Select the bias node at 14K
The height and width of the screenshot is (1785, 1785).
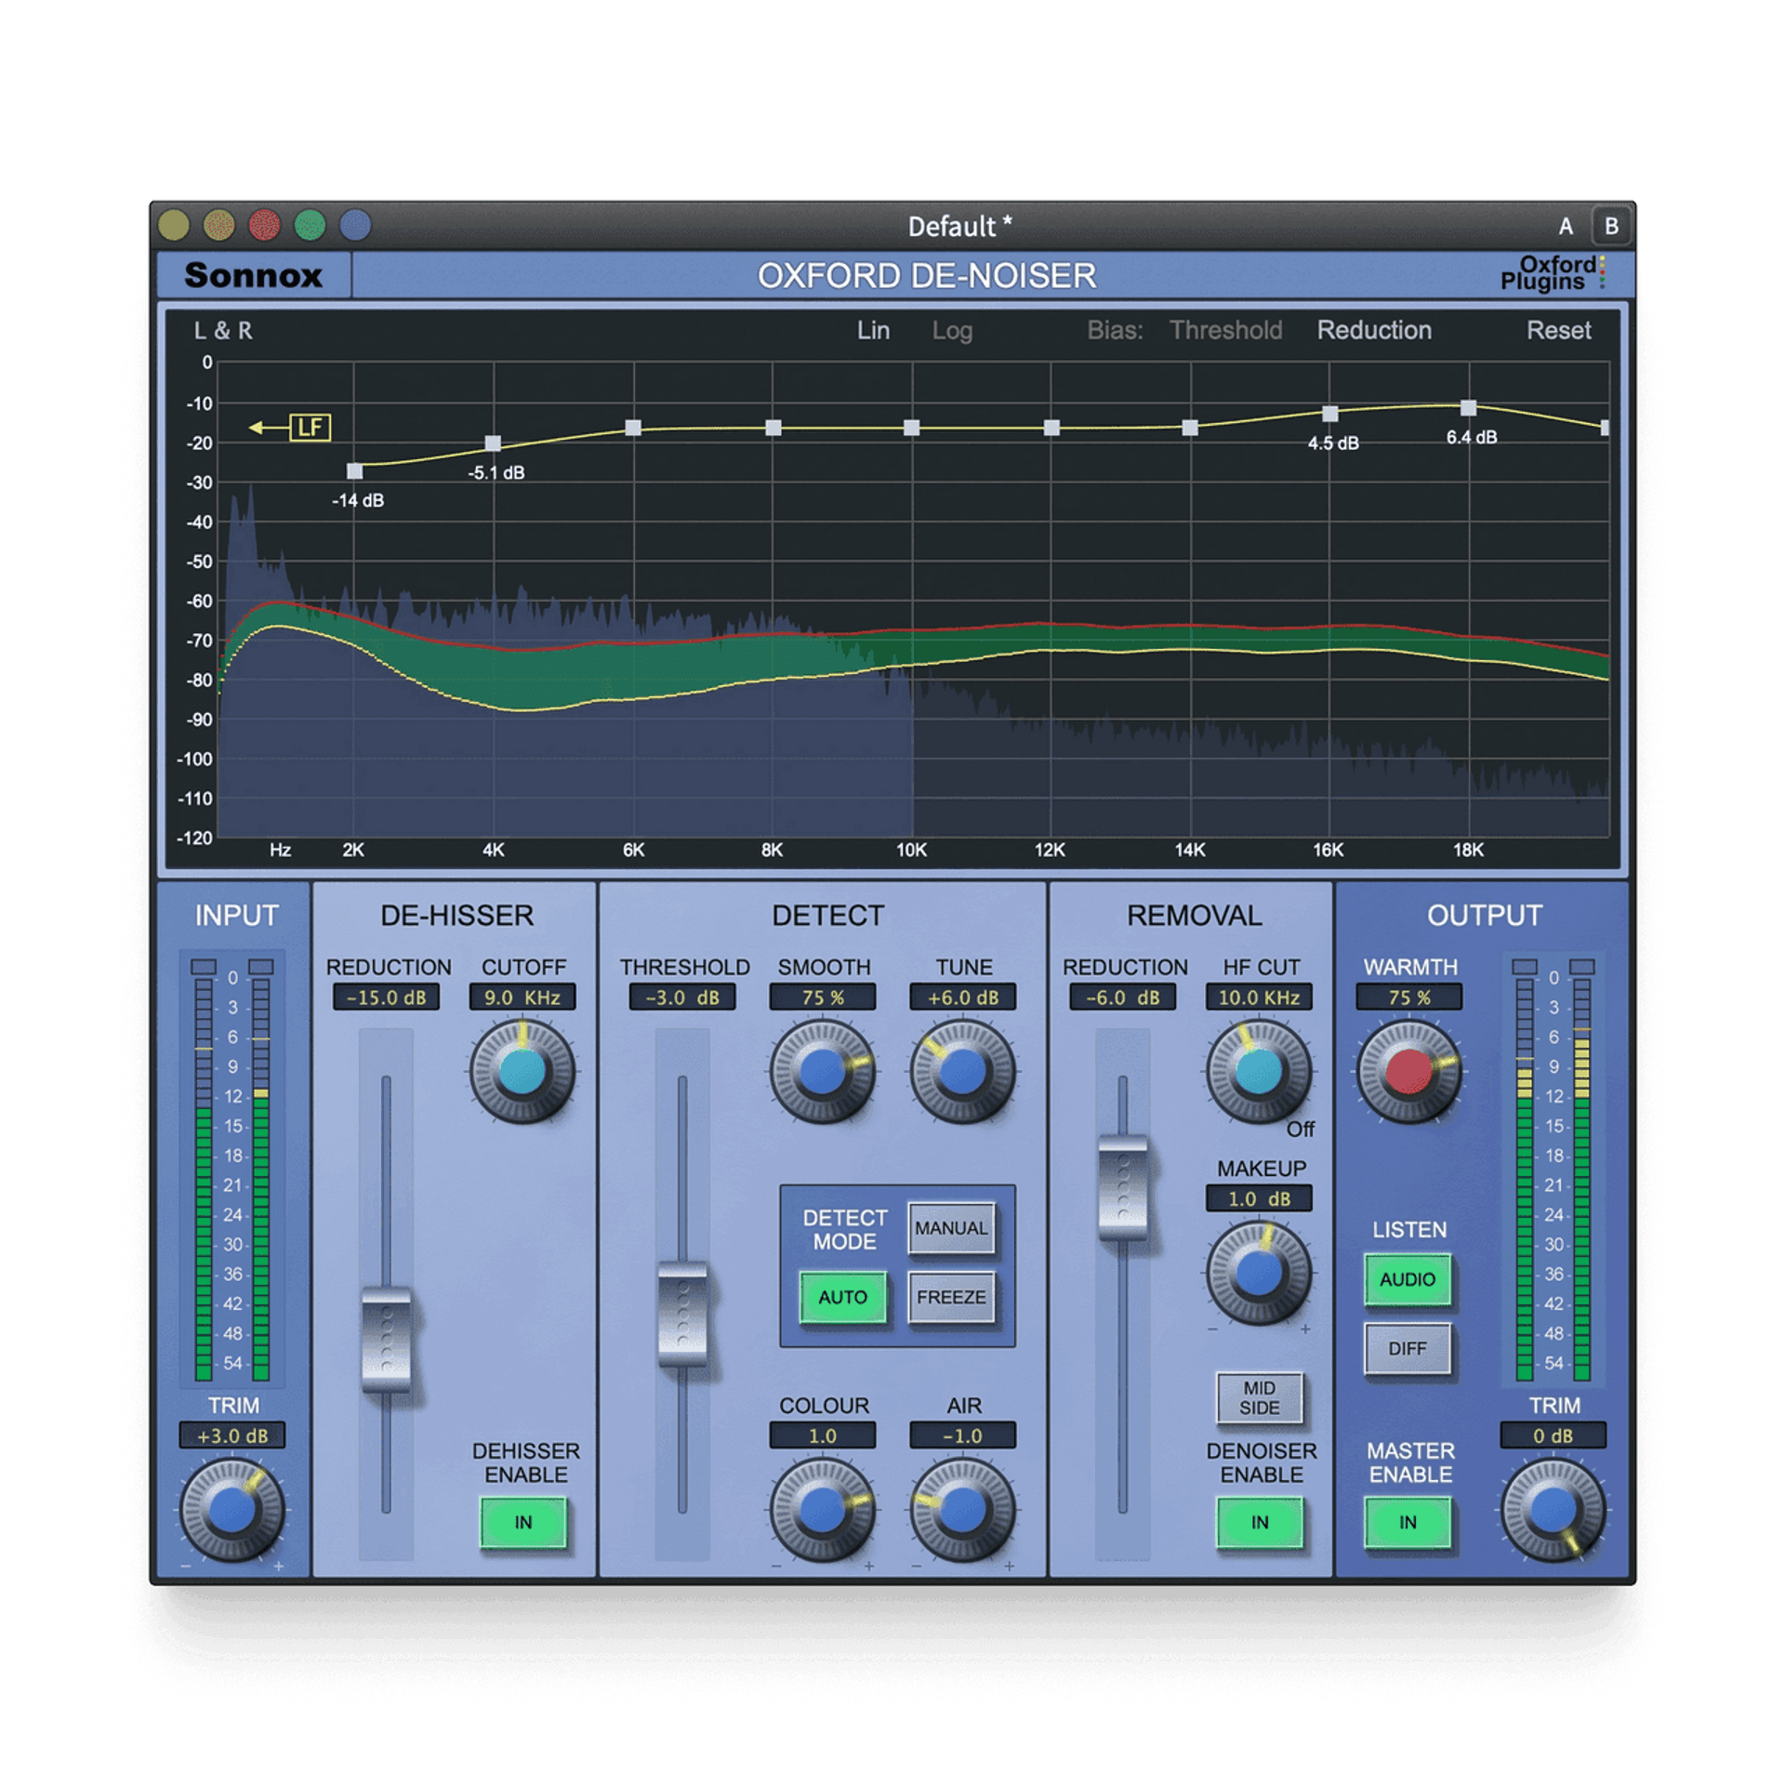(1190, 428)
